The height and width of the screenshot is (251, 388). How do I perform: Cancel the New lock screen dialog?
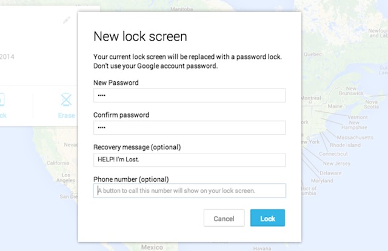(224, 218)
